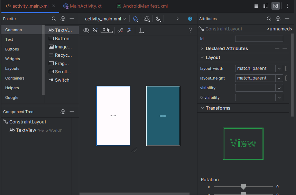
Task: Show more design toolbar options
Action: (x=177, y=19)
